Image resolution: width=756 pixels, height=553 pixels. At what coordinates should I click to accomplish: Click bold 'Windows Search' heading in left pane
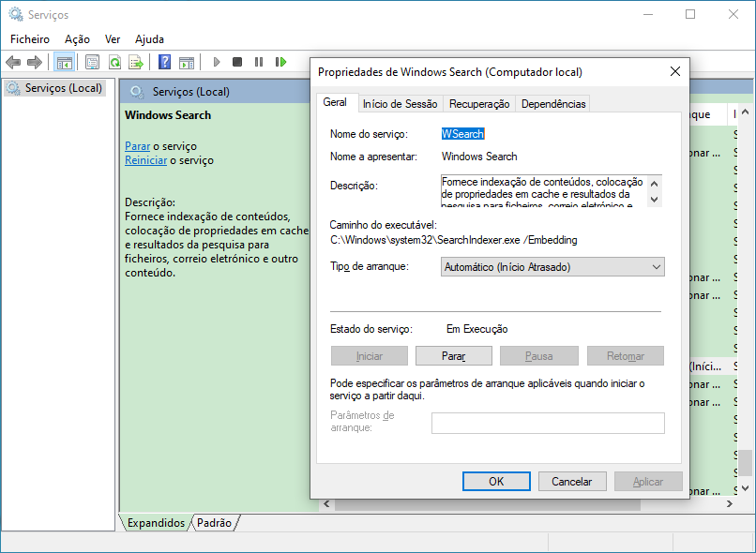[x=168, y=115]
